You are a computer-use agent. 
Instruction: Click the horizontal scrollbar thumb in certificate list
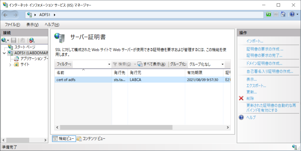116,127
